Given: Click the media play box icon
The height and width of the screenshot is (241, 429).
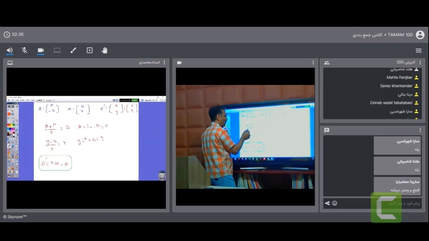Looking at the screenshot, I should pos(89,51).
